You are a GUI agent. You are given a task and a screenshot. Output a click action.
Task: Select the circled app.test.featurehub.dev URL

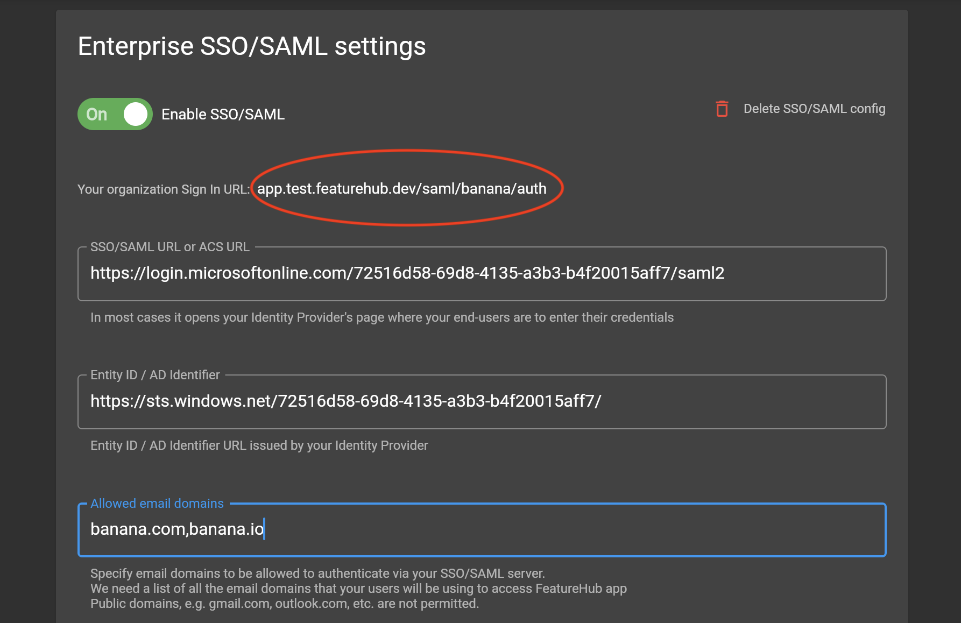401,189
